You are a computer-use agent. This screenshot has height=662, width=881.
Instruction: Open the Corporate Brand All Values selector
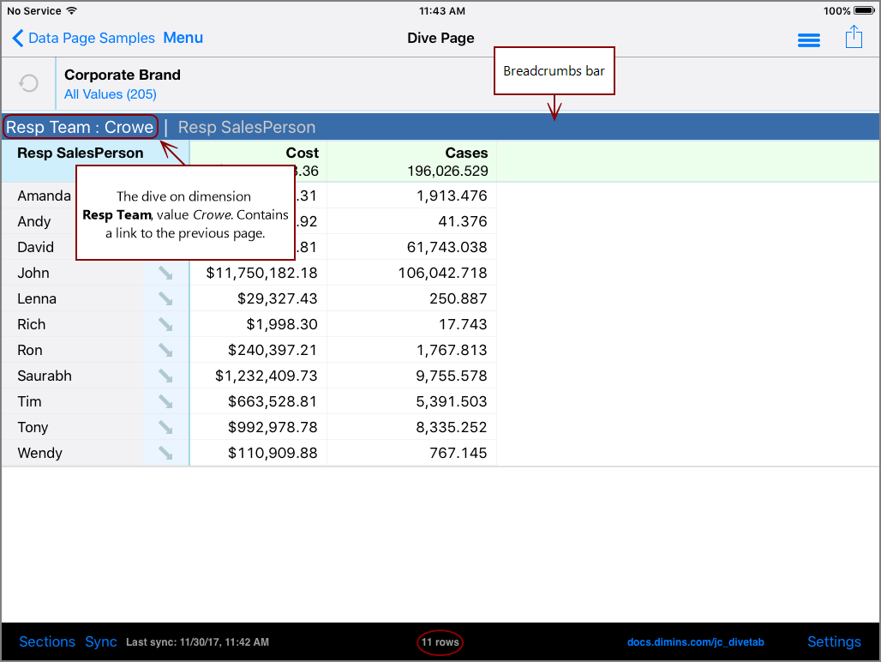(111, 94)
